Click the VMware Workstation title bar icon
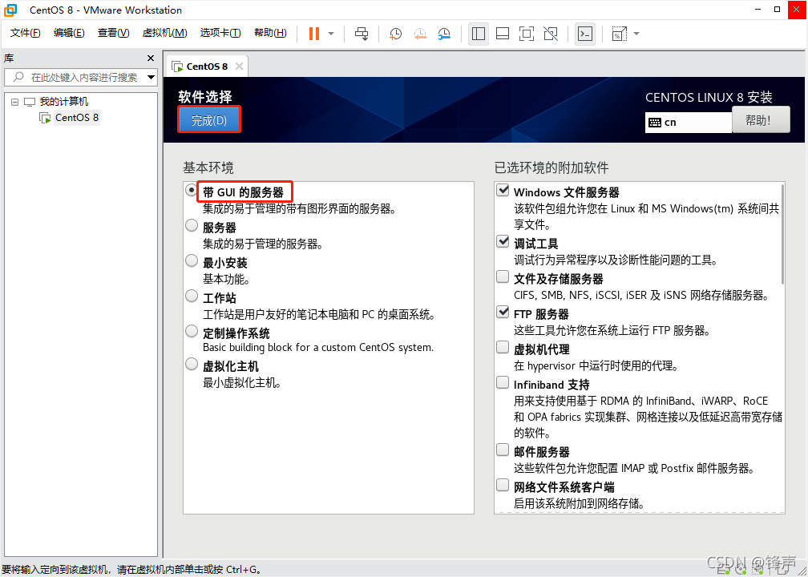 coord(10,10)
